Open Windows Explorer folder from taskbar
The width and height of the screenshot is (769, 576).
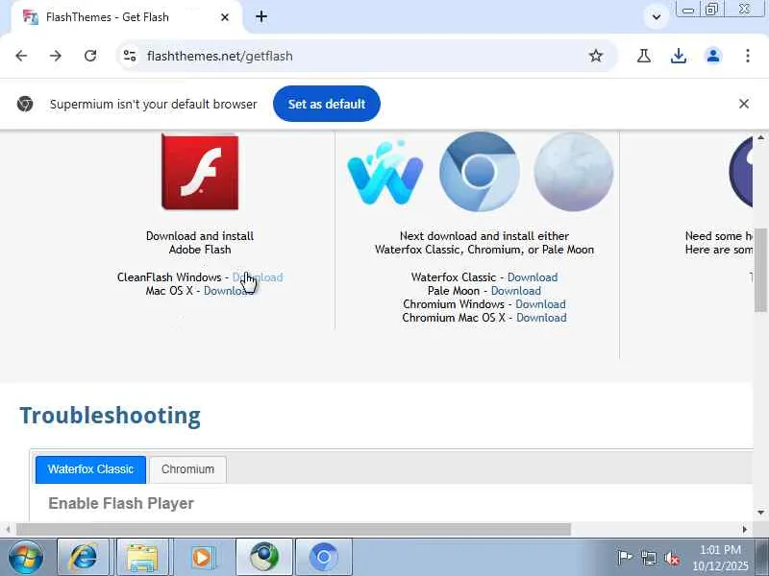pyautogui.click(x=142, y=558)
